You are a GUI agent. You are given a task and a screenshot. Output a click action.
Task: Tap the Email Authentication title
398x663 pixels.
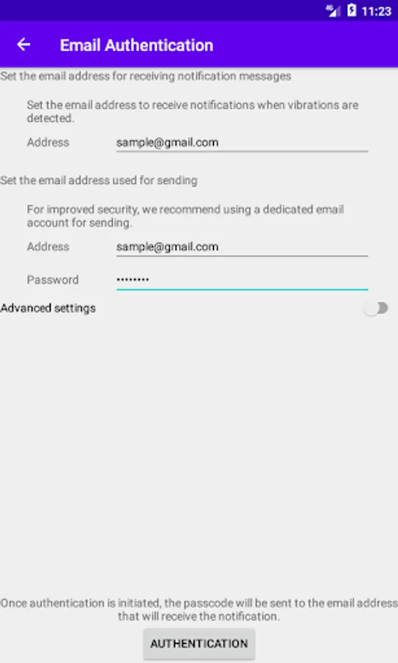point(136,45)
